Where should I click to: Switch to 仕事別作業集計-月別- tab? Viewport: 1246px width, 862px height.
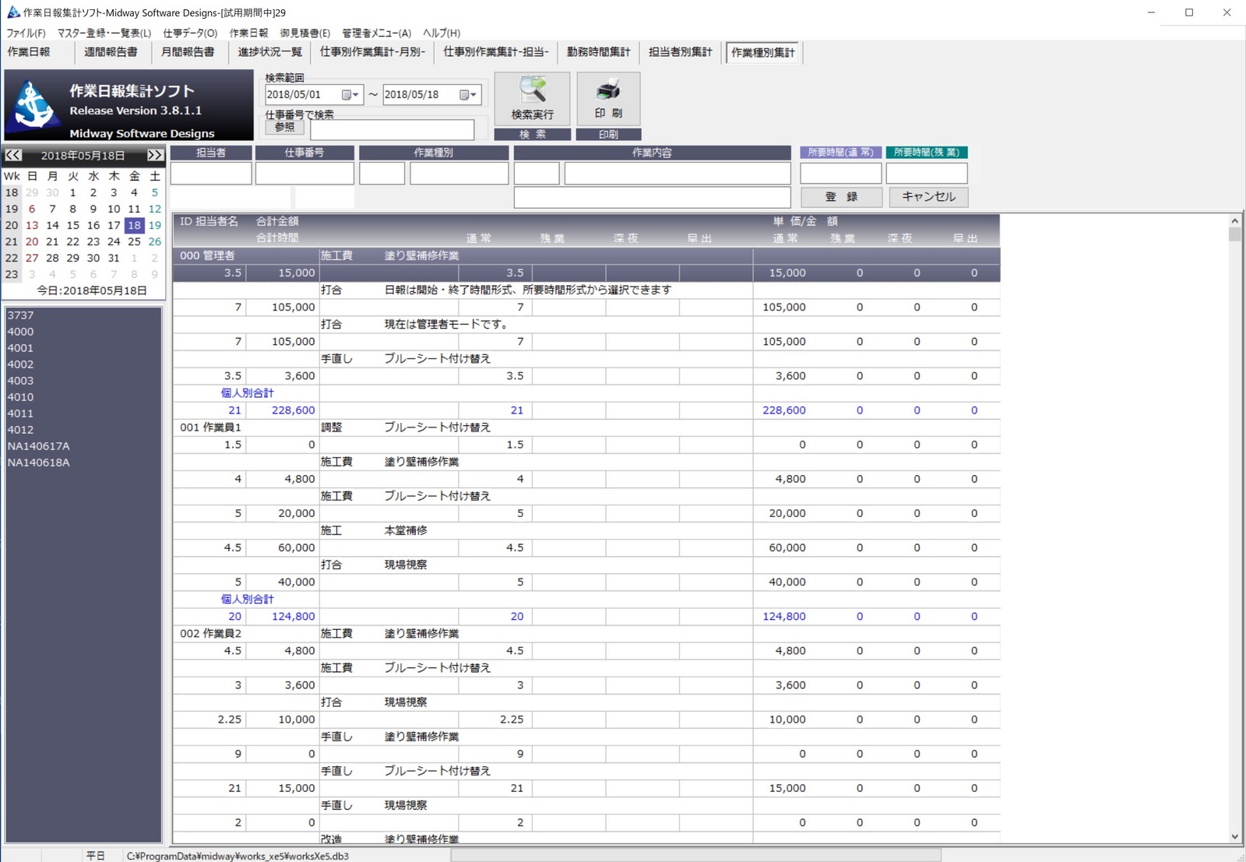point(372,52)
